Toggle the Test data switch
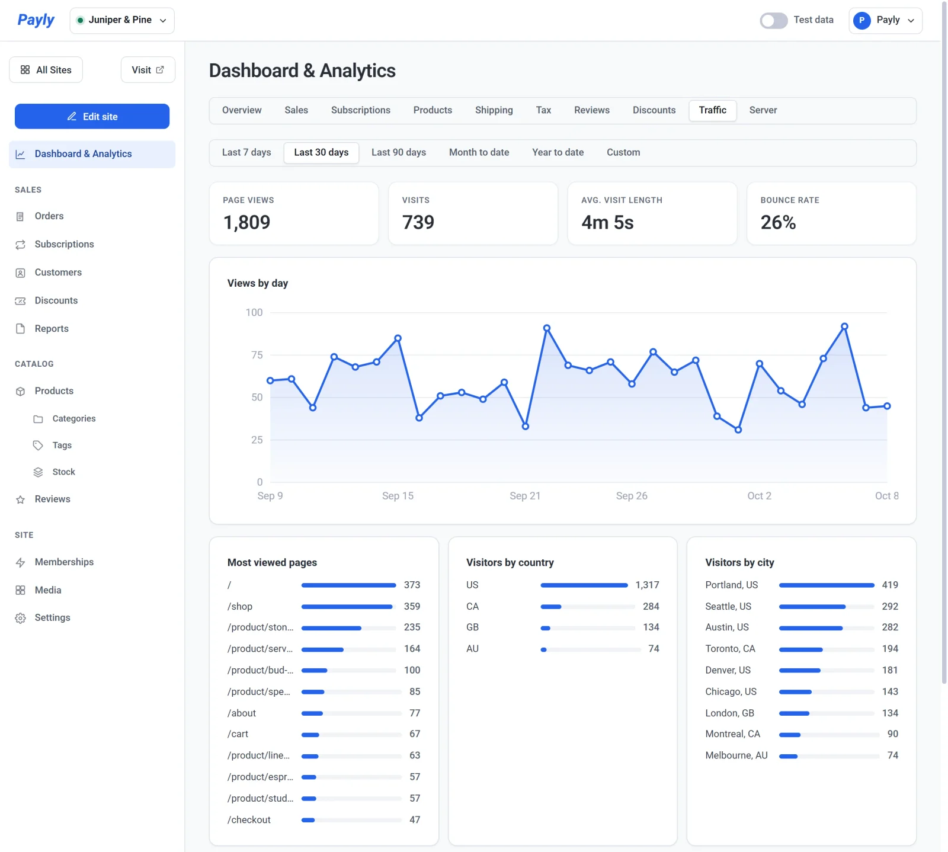The width and height of the screenshot is (948, 852). [774, 20]
